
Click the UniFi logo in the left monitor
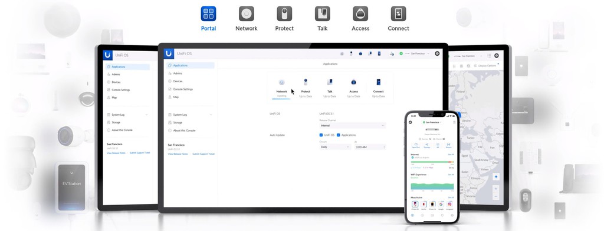point(107,55)
